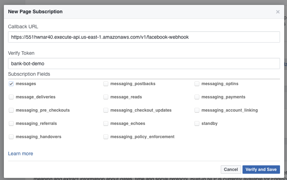Click the message_echoes label text
Image resolution: width=287 pixels, height=180 pixels.
pyautogui.click(x=128, y=123)
